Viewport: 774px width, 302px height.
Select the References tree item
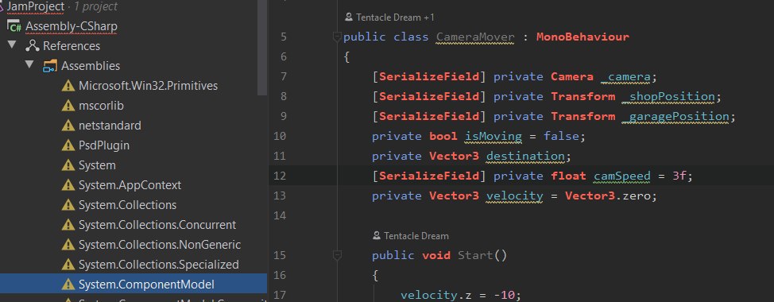coord(72,46)
